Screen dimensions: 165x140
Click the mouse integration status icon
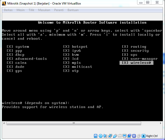click(x=139, y=136)
